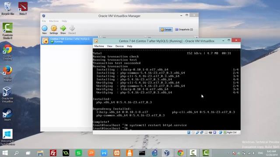Open the command prompt taskbar icon
Viewport: 280px width, 157px height.
tap(142, 153)
